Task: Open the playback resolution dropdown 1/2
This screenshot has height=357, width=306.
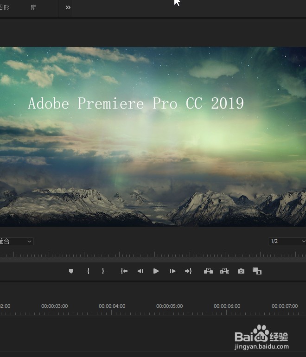Action: pyautogui.click(x=287, y=241)
